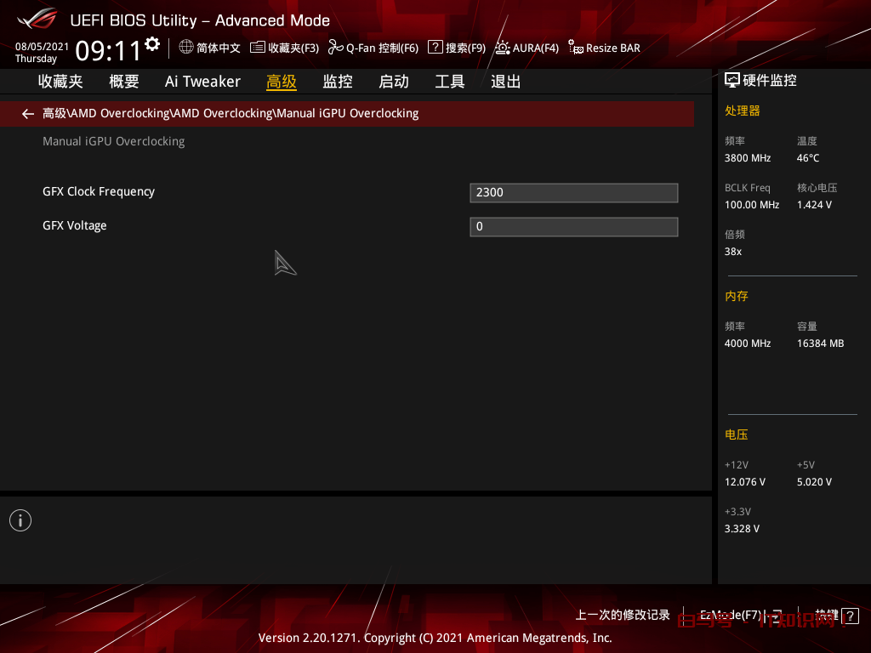Click the hardware monitor icon
This screenshot has width=871, height=653.
(x=732, y=81)
